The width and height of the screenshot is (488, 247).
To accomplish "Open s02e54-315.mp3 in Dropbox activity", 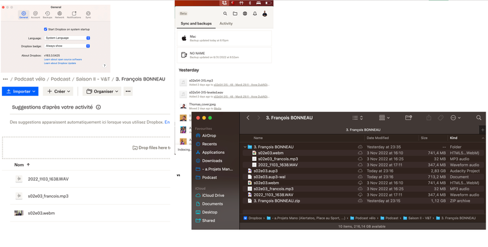I will click(x=201, y=81).
